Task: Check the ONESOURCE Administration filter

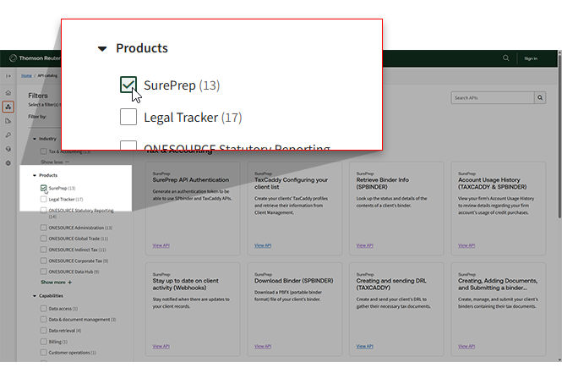Action: (43, 228)
